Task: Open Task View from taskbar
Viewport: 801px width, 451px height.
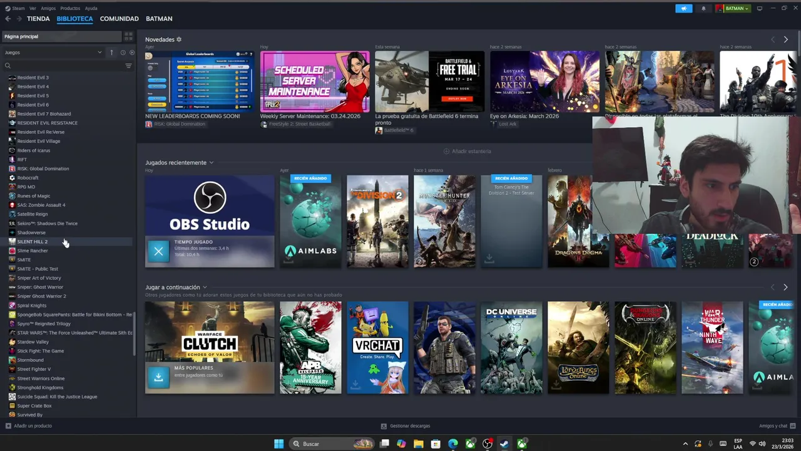Action: (385, 443)
